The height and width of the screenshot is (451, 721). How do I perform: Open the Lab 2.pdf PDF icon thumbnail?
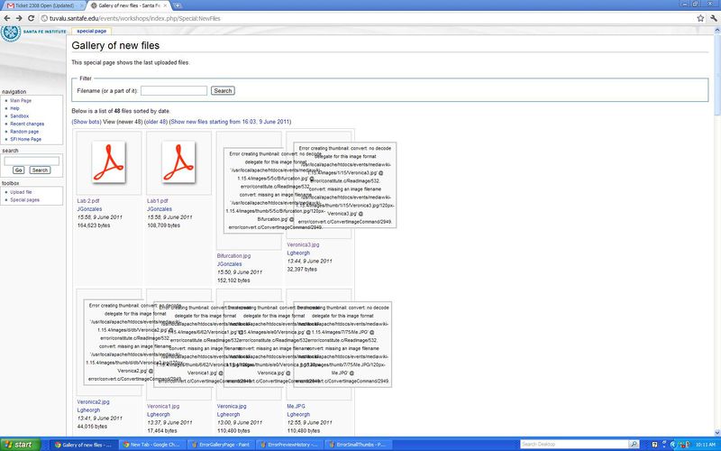click(x=108, y=162)
